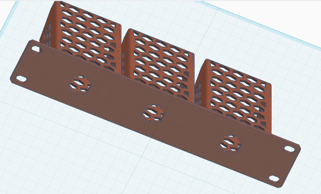The height and width of the screenshot is (194, 321).
Task: Click the lower mounting slot on panel's right end
Action: tap(274, 179)
